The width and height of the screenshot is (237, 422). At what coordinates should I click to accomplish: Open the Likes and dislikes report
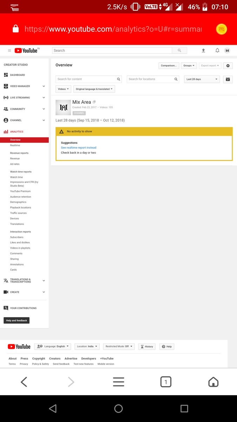[x=20, y=243]
